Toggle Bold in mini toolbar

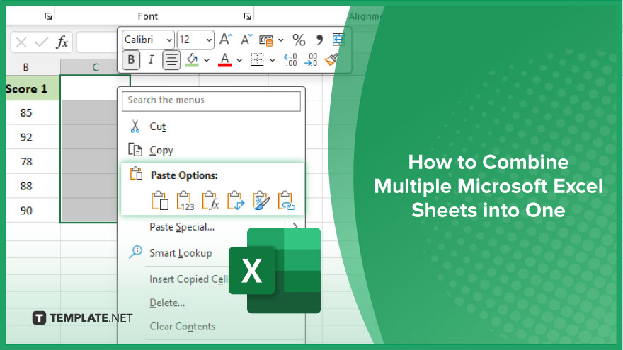[x=131, y=60]
